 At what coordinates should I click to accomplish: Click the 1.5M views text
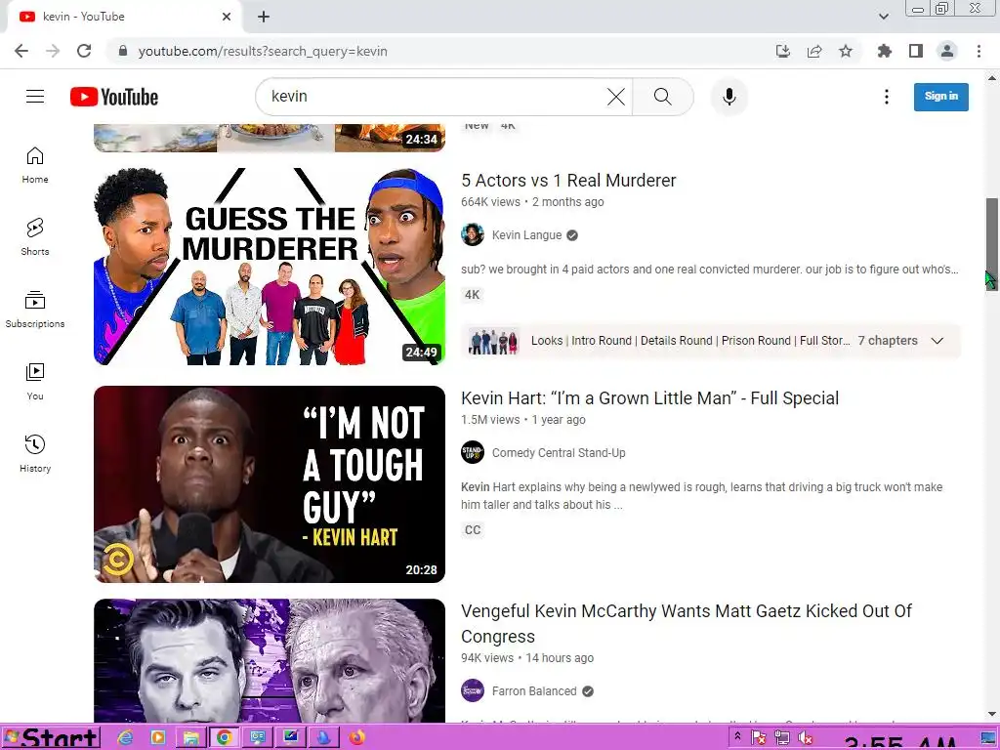point(490,420)
